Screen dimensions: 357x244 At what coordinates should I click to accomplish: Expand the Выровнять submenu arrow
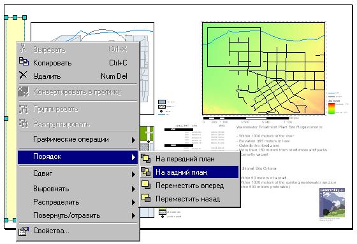(x=133, y=189)
